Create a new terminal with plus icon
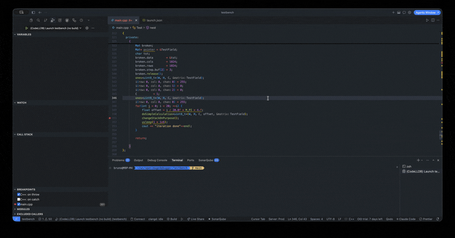Viewport: 455px width, 238px height. tap(418, 160)
